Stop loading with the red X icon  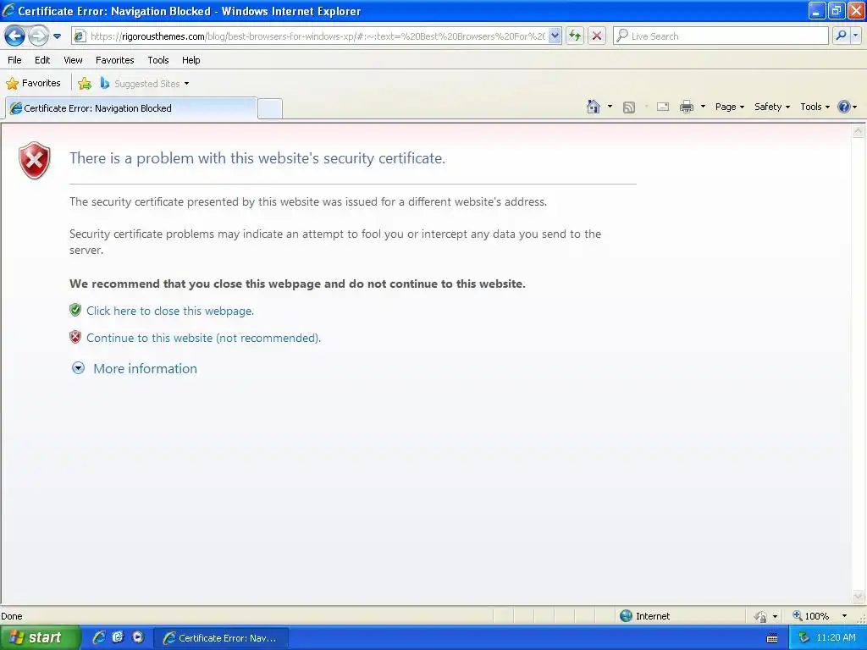coord(597,36)
